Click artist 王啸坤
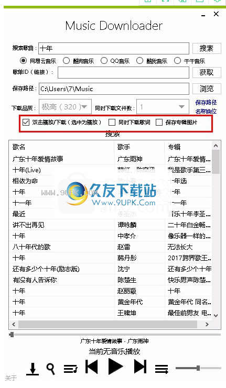Viewport: 226px width, 388px height. click(x=127, y=313)
